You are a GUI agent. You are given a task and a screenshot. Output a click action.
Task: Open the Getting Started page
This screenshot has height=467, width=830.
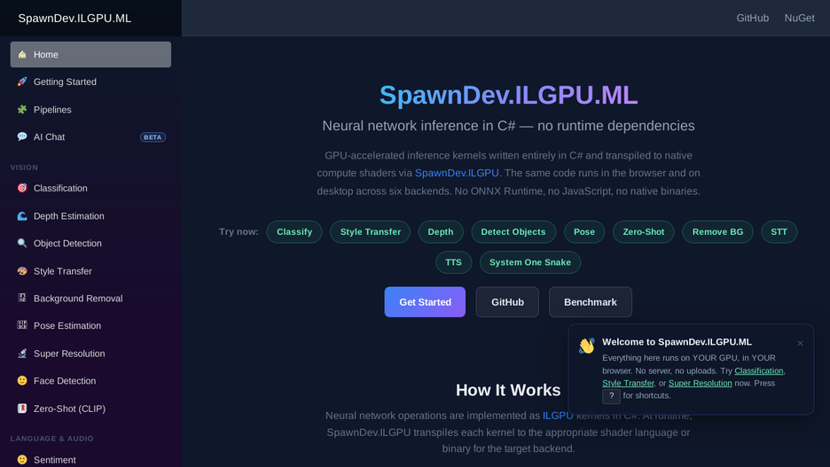(x=90, y=82)
